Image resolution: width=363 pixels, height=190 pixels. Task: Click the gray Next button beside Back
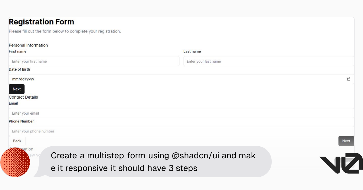[346, 141]
